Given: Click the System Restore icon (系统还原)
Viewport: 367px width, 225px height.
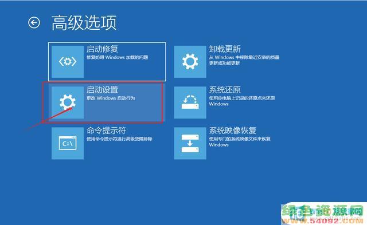Looking at the screenshot, I should pyautogui.click(x=190, y=102).
